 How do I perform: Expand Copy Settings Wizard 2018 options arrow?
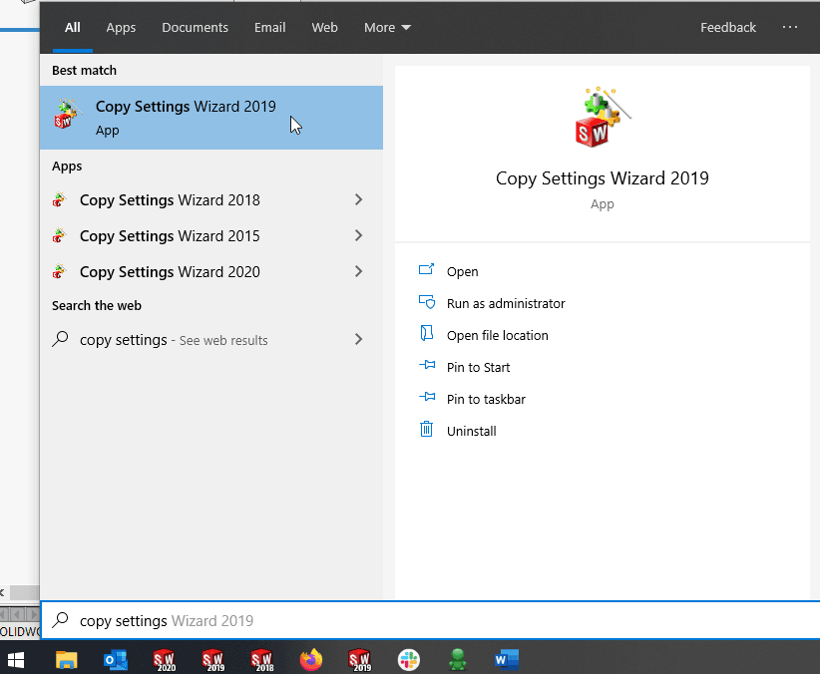(x=359, y=200)
